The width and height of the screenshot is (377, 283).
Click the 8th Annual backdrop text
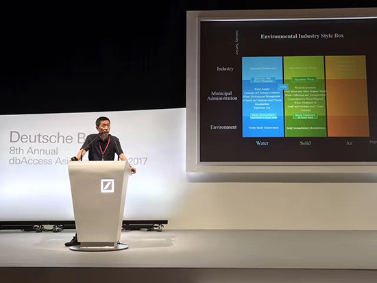[34, 151]
